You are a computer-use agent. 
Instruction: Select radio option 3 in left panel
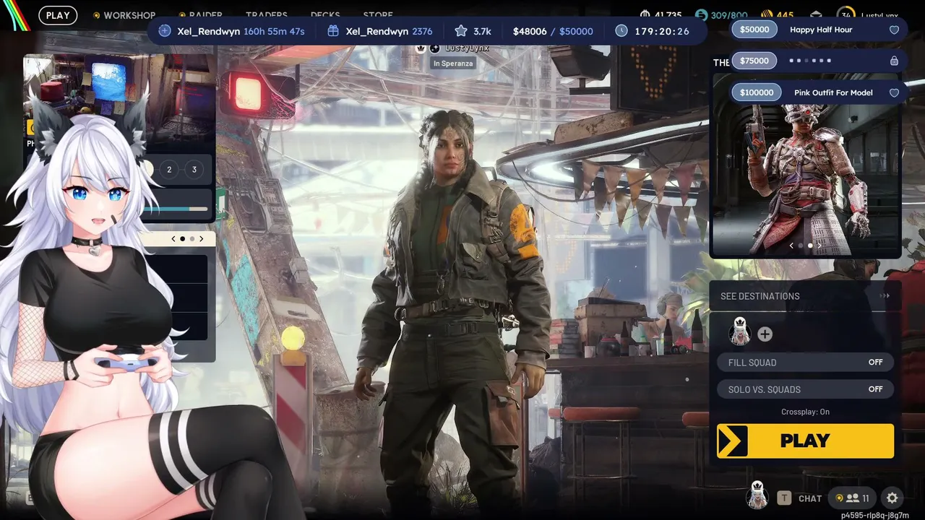coord(194,170)
